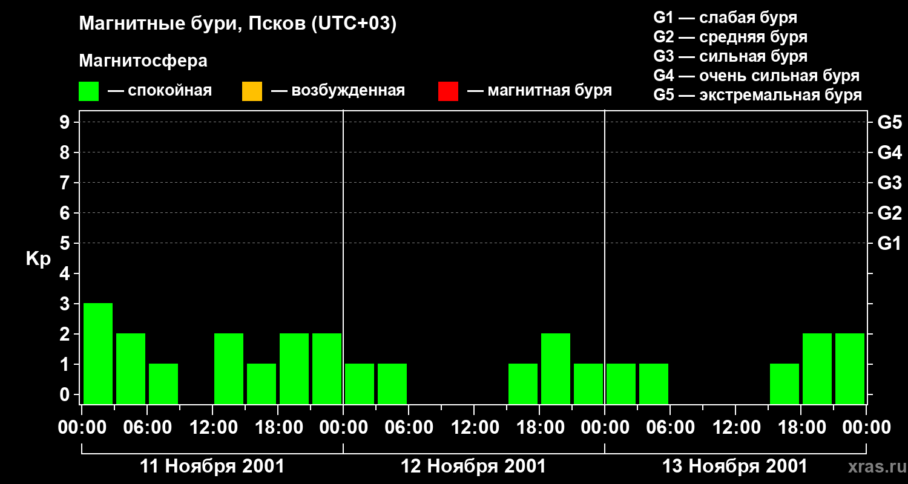Click the last Kp 2 bar on 13 Ноября
The height and width of the screenshot is (484, 908).
click(850, 368)
